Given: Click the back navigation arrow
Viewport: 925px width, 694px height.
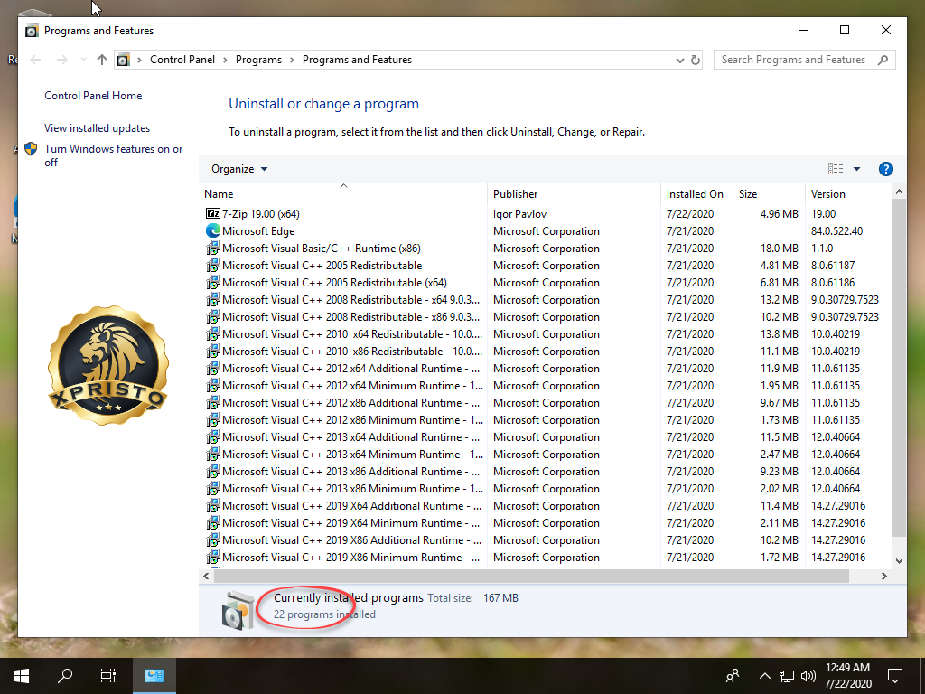Looking at the screenshot, I should [x=35, y=60].
